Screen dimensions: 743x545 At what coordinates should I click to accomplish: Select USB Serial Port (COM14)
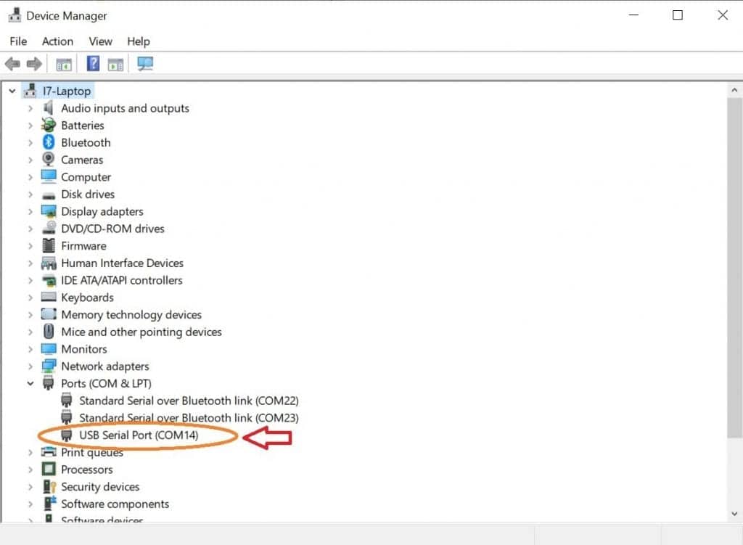pyautogui.click(x=139, y=435)
